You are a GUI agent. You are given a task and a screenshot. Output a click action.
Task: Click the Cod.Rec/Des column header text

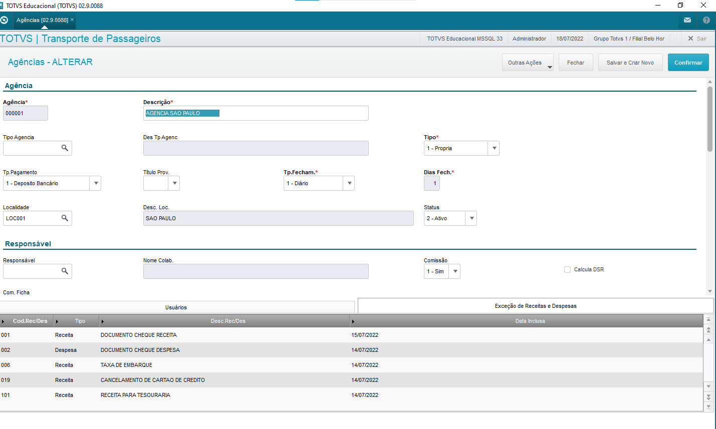(30, 321)
